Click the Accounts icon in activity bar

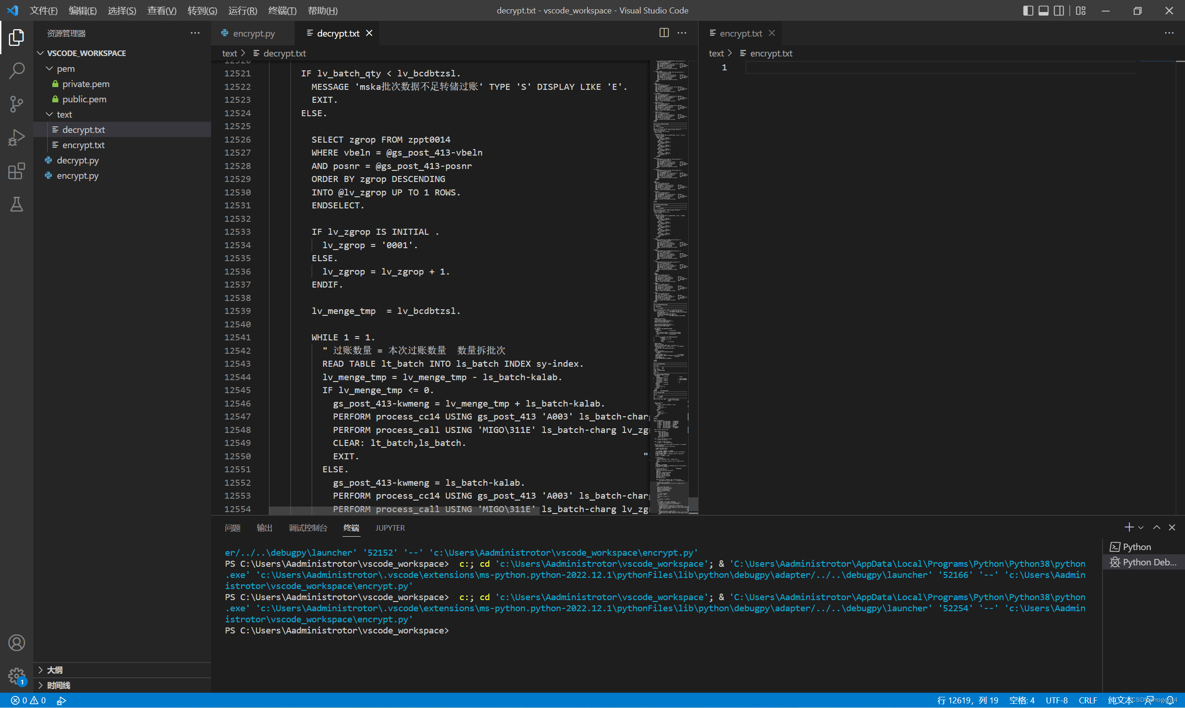point(16,643)
